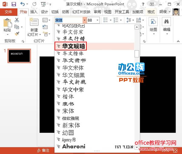Switch to the Format (格式) tab
The height and width of the screenshot is (154, 182).
[x=151, y=12]
